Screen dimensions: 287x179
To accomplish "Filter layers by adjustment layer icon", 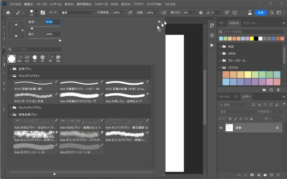I will pyautogui.click(x=259, y=105).
